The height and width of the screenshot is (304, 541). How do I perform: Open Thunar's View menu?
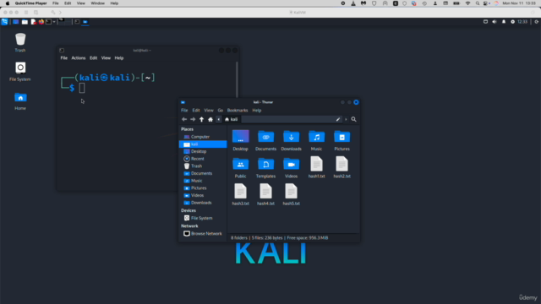209,111
